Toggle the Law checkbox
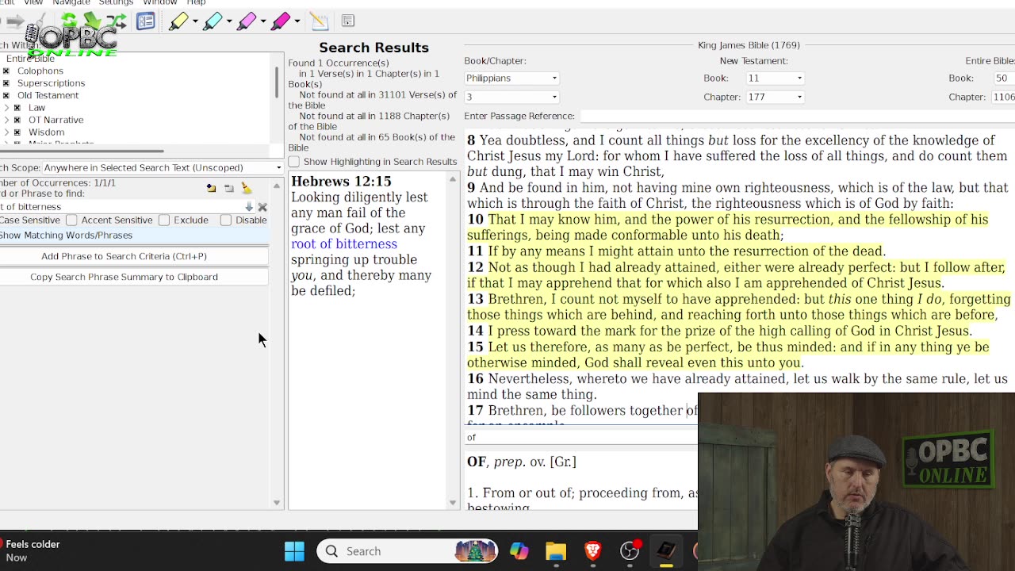 click(x=17, y=108)
